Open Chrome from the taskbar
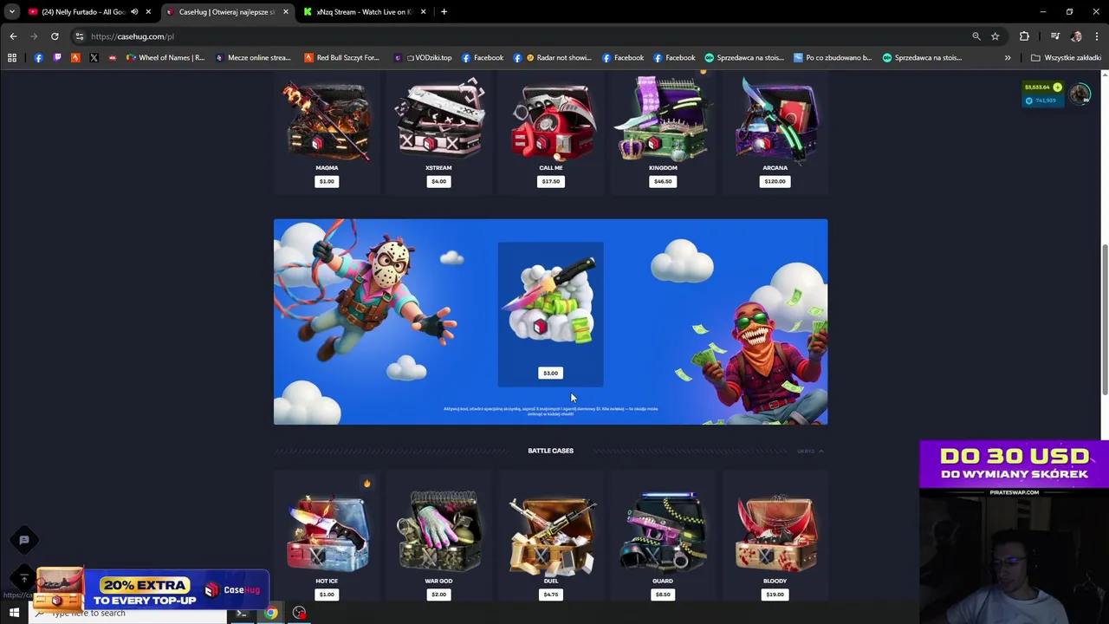The image size is (1109, 624). coord(270,614)
